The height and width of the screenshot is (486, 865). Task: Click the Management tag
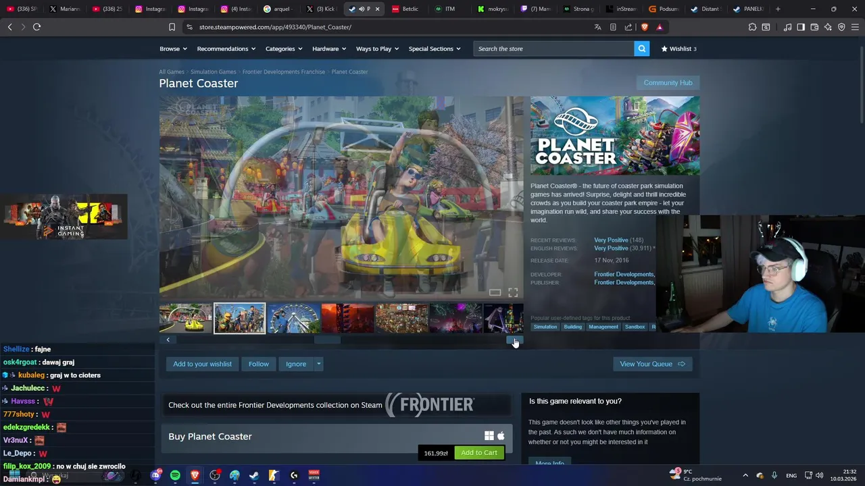(603, 327)
